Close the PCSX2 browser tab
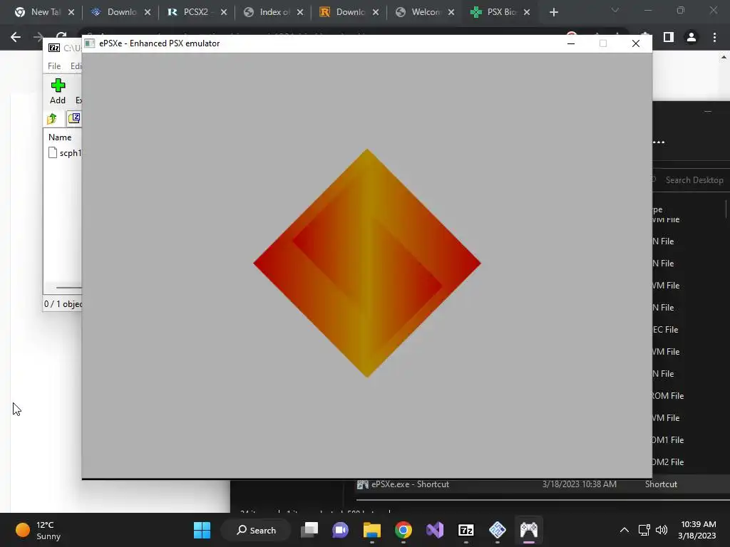Image resolution: width=730 pixels, height=547 pixels. coord(224,12)
